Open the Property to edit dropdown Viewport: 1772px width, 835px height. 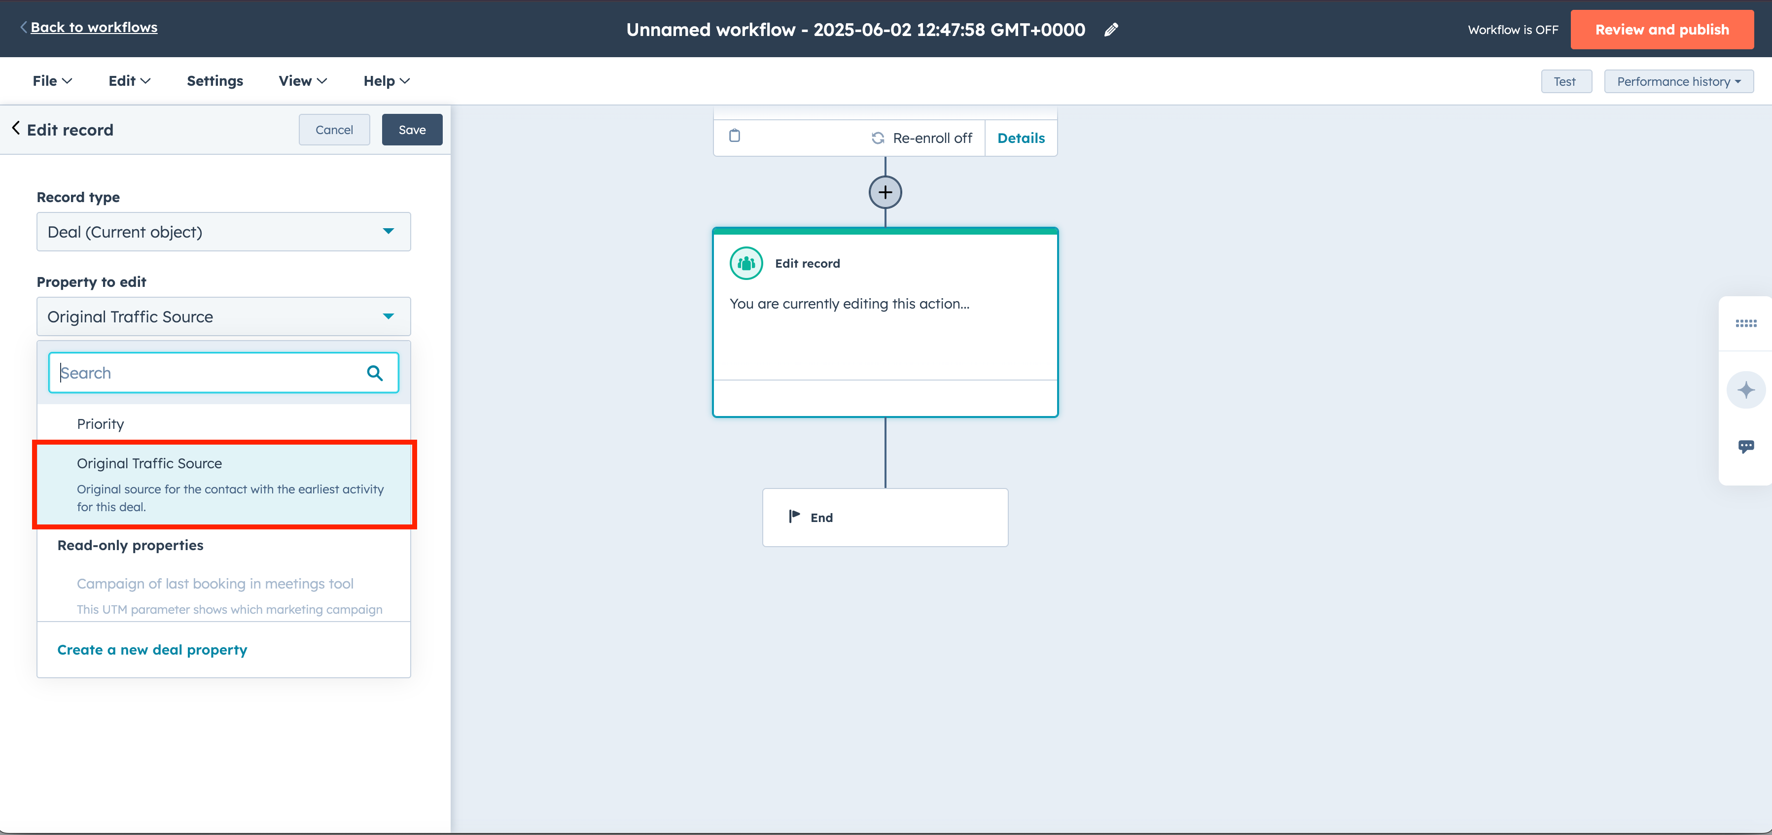(223, 316)
